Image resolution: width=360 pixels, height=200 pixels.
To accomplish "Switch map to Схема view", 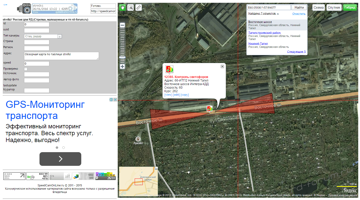I will point(318,7).
